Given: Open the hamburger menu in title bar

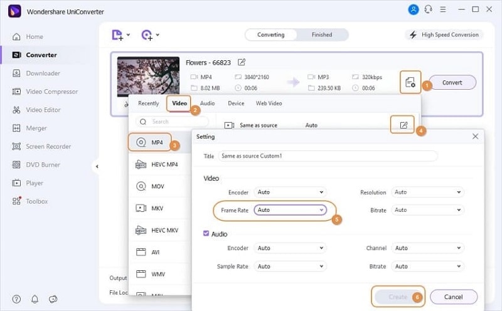Looking at the screenshot, I should point(443,9).
